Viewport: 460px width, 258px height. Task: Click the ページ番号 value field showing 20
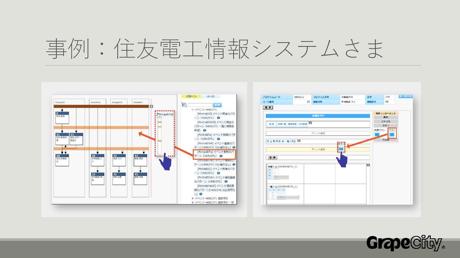click(x=301, y=102)
